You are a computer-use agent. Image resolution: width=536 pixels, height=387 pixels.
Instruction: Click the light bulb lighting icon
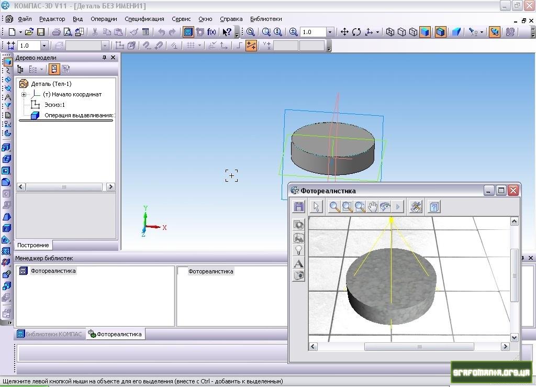(299, 250)
